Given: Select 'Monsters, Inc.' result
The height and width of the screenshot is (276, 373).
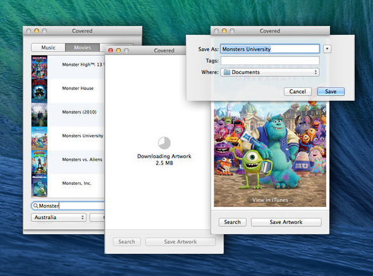Looking at the screenshot, I should pos(68,185).
